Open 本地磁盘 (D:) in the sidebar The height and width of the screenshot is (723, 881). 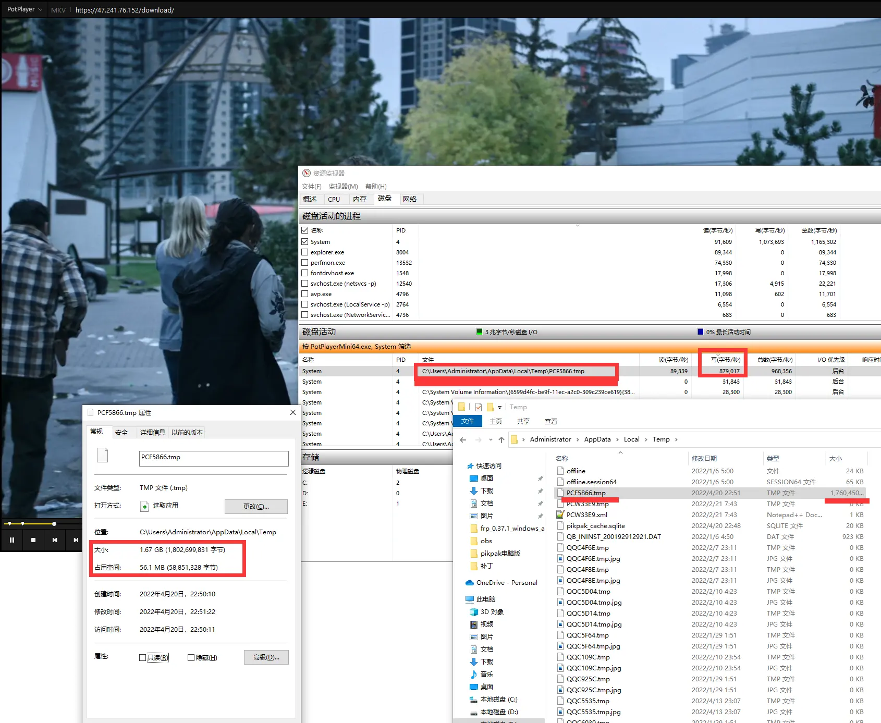coord(494,712)
